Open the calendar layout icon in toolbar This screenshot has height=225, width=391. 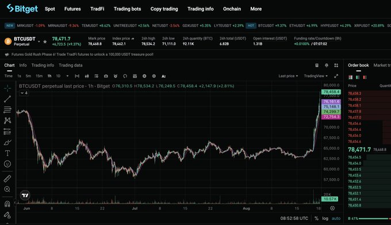pyautogui.click(x=135, y=76)
